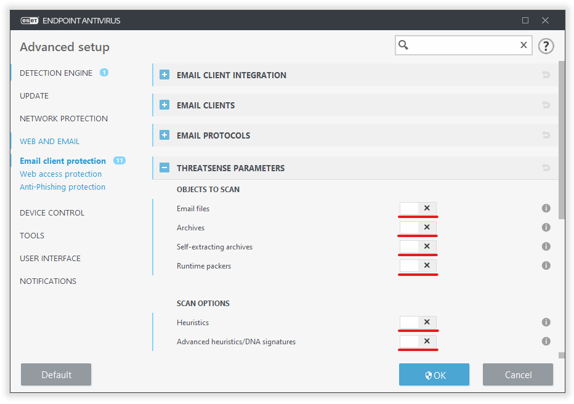
Task: Maximize the Endpoint Antivirus window
Action: coord(525,20)
